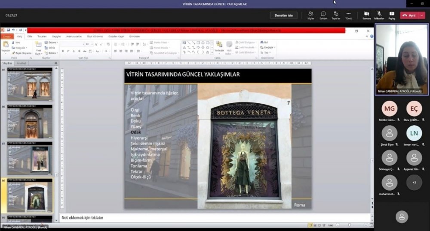The height and width of the screenshot is (231, 430).
Task: Select slide 06 thumbnail
Action: (30, 121)
